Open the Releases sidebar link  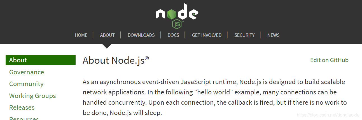22,107
